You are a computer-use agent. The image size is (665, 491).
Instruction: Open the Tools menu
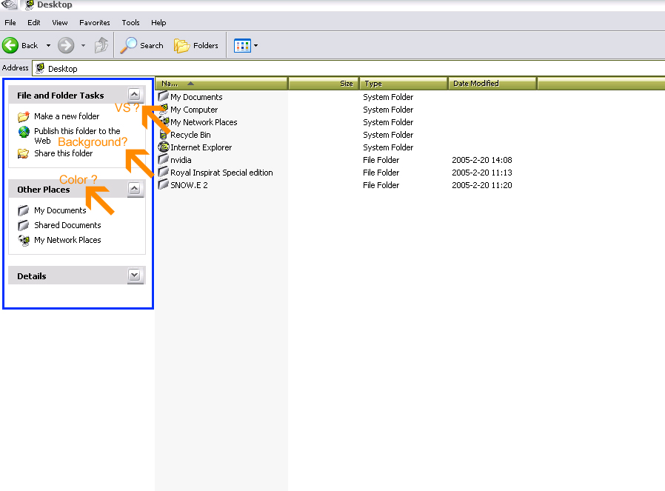[130, 23]
